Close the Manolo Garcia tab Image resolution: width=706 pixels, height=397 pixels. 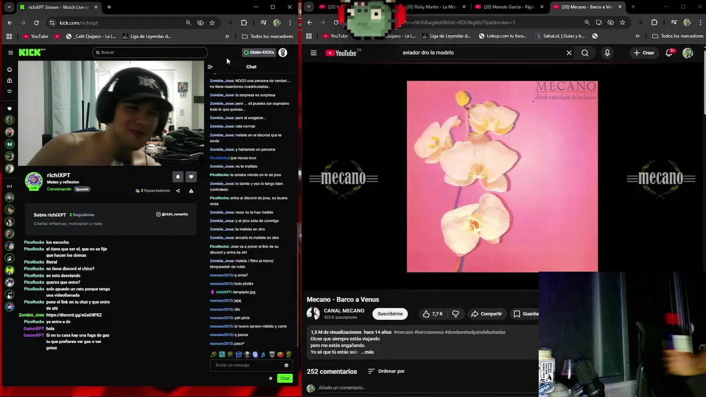pyautogui.click(x=542, y=7)
